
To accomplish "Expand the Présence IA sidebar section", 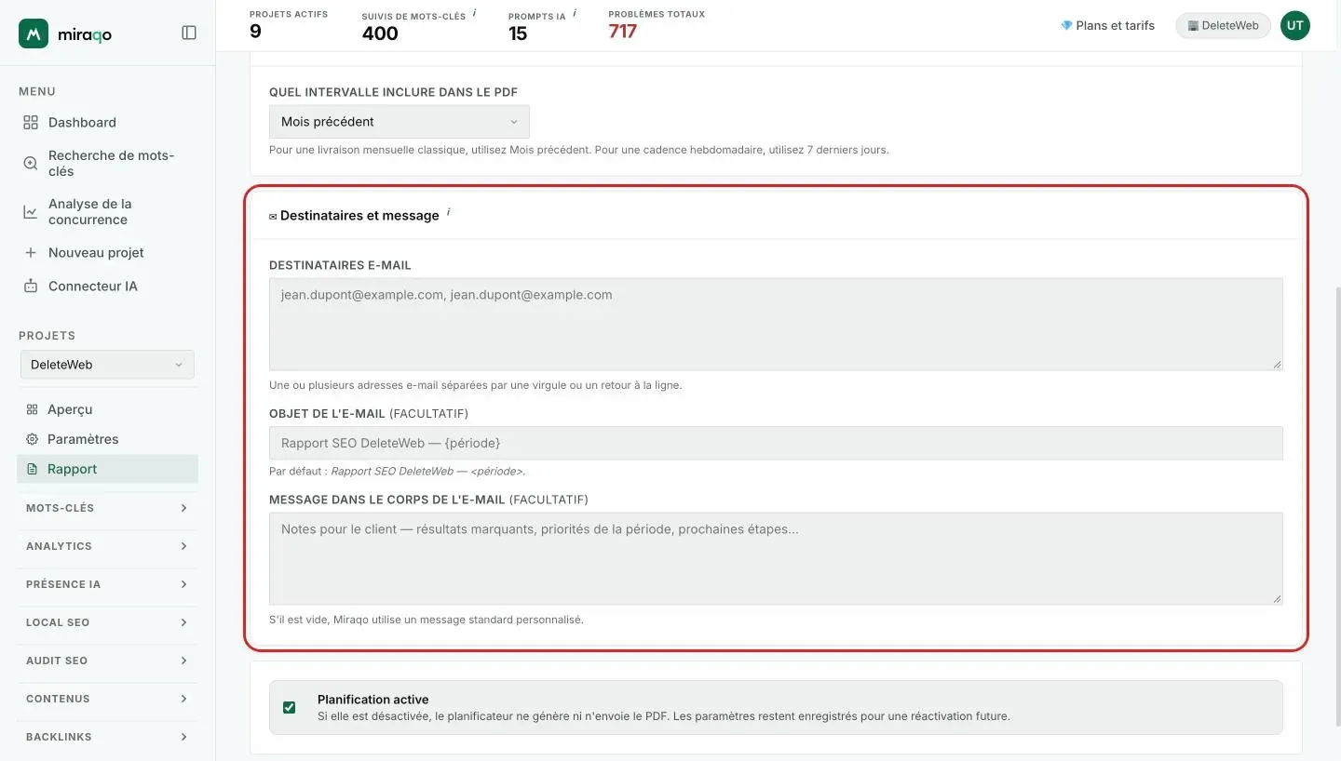I will [107, 584].
